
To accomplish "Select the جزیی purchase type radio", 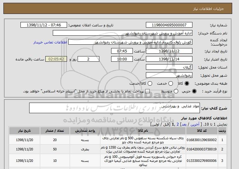I will click(194, 91).
